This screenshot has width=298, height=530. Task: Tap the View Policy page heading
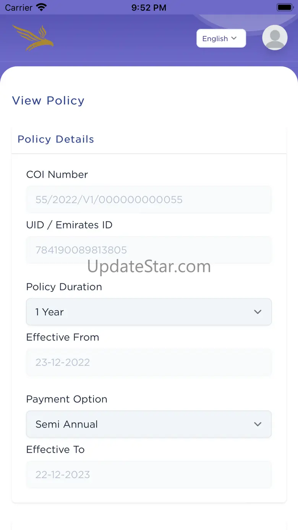tap(48, 100)
